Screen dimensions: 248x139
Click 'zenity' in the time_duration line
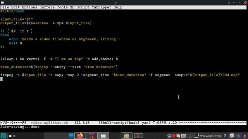pyautogui.click(x=41, y=67)
